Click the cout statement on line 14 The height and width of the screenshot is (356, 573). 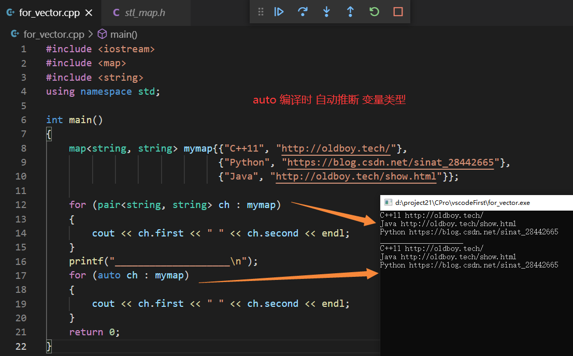point(221,233)
